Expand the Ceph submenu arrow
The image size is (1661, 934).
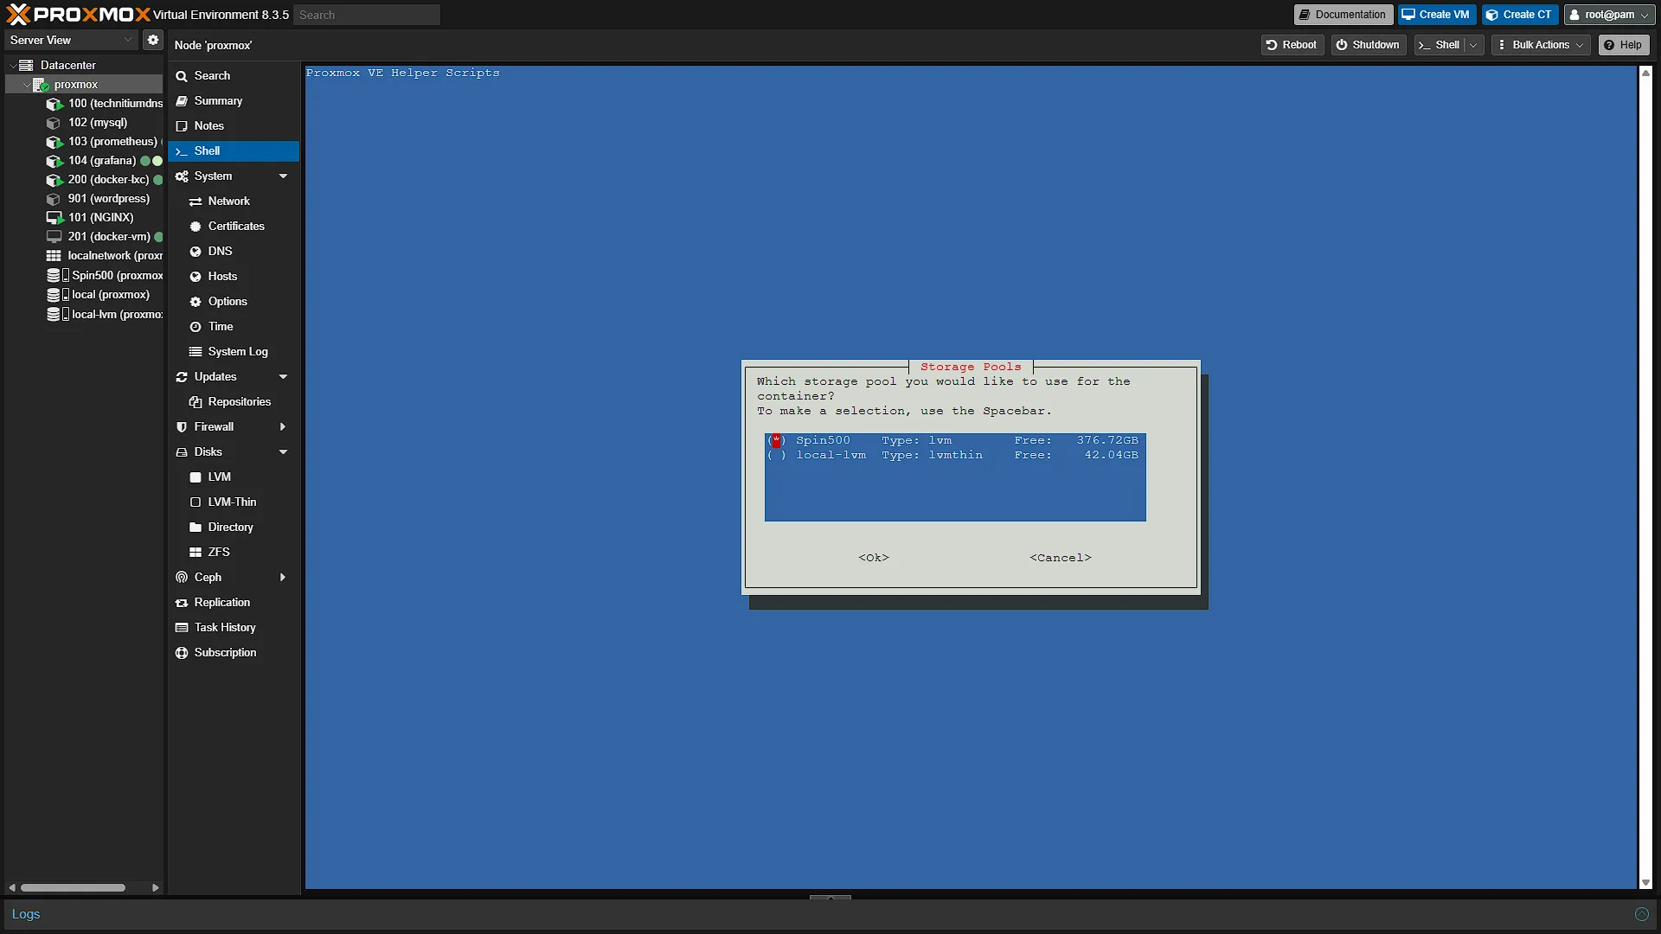(x=283, y=578)
